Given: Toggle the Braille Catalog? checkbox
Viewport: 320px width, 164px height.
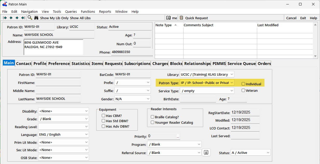Looking at the screenshot, I should coord(153,117).
